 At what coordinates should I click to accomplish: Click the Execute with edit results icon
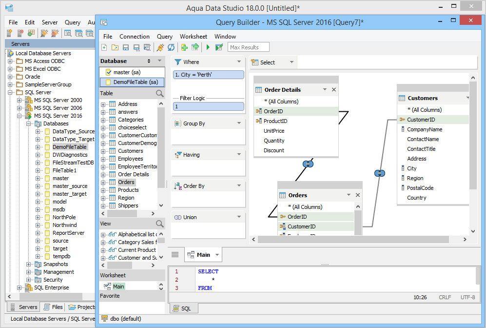click(x=219, y=47)
